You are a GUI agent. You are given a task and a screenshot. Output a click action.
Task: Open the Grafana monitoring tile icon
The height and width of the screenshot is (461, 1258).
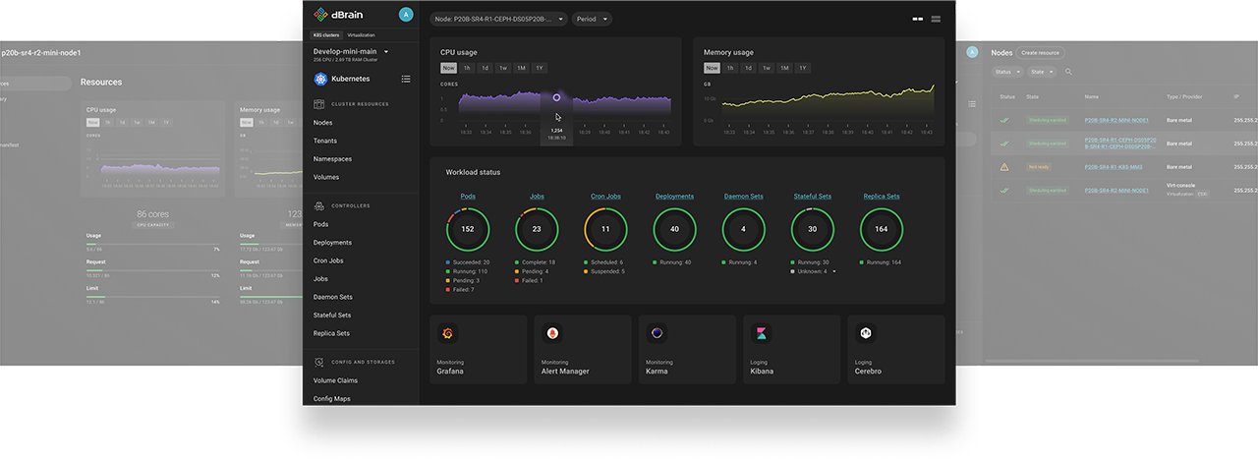448,334
